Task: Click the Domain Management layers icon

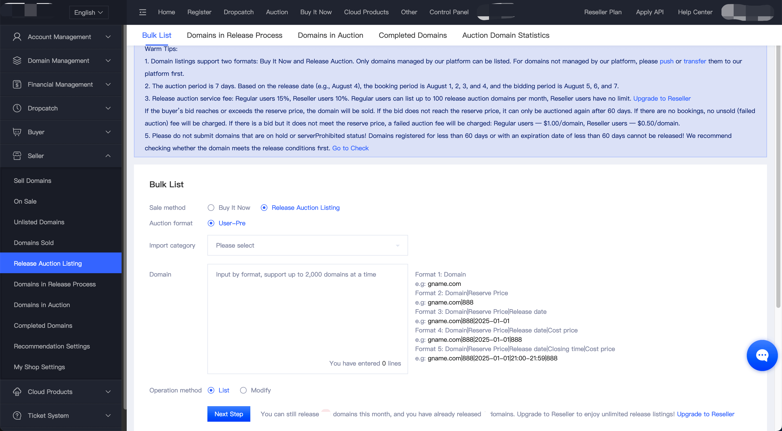Action: coord(17,61)
